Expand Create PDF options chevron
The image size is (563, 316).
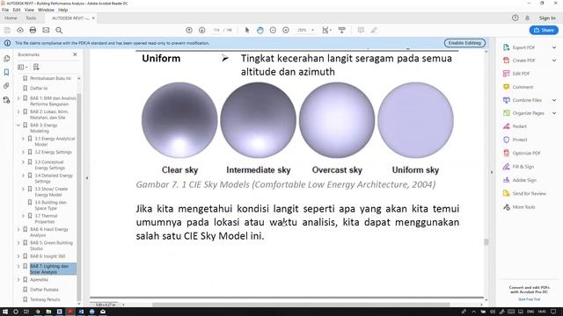(554, 61)
